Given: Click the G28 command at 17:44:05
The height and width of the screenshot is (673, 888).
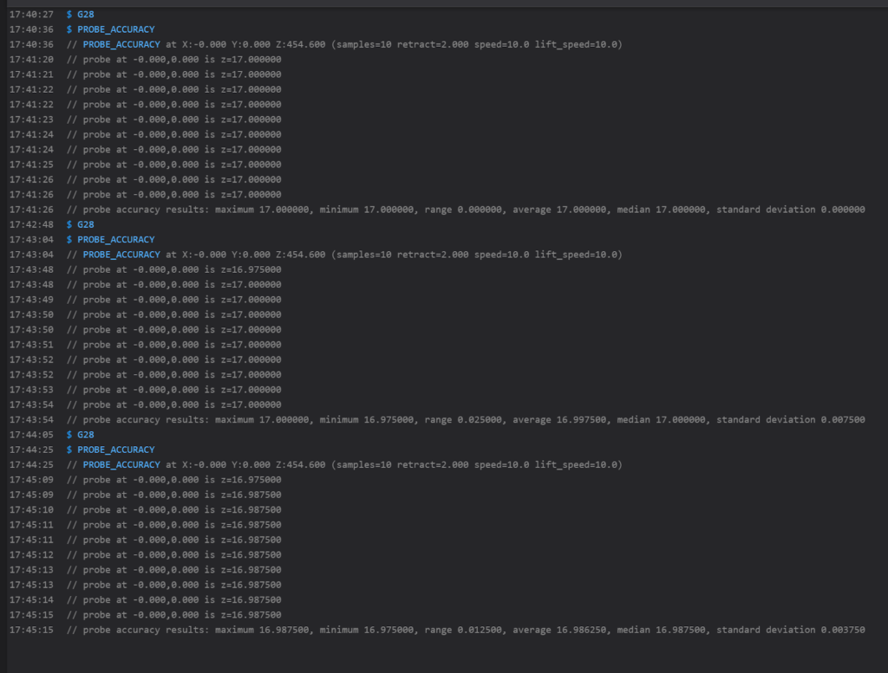Looking at the screenshot, I should [x=86, y=435].
